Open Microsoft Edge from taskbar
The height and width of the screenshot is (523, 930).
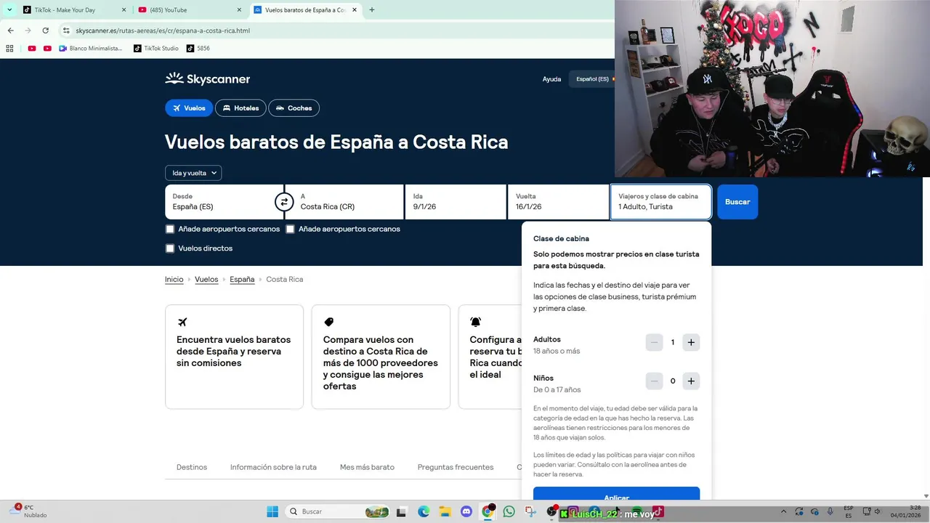tap(424, 511)
